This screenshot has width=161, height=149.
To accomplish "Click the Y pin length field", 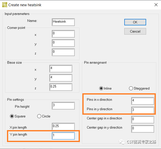I will (x=63, y=136).
